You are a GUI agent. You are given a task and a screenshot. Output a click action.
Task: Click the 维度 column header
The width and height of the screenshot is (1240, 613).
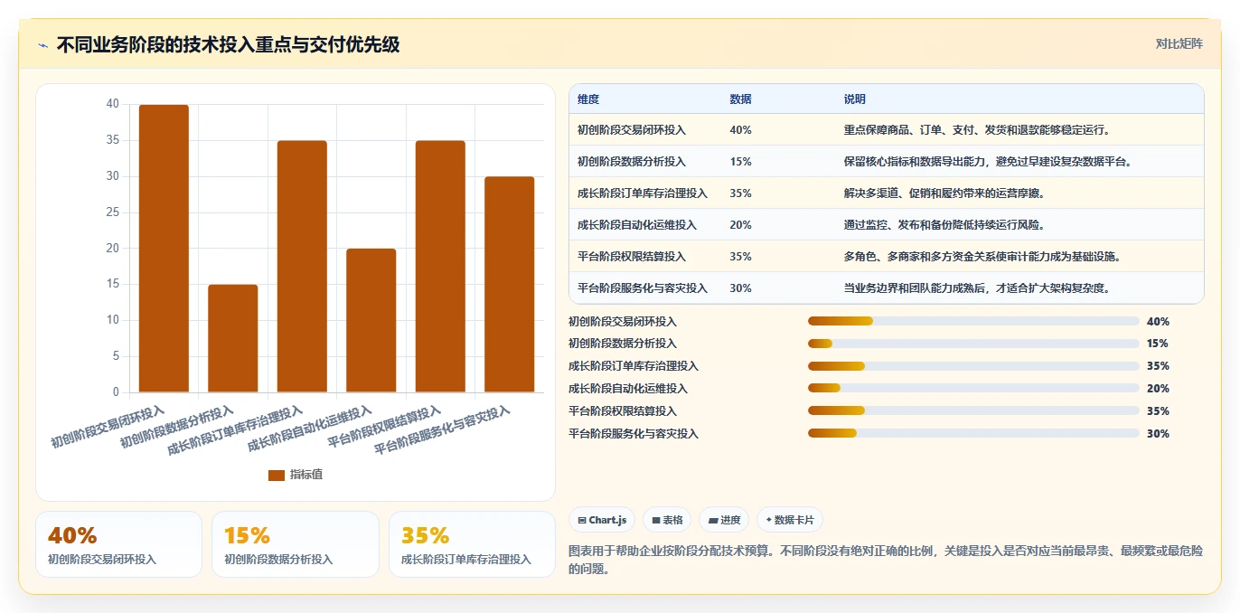point(588,99)
